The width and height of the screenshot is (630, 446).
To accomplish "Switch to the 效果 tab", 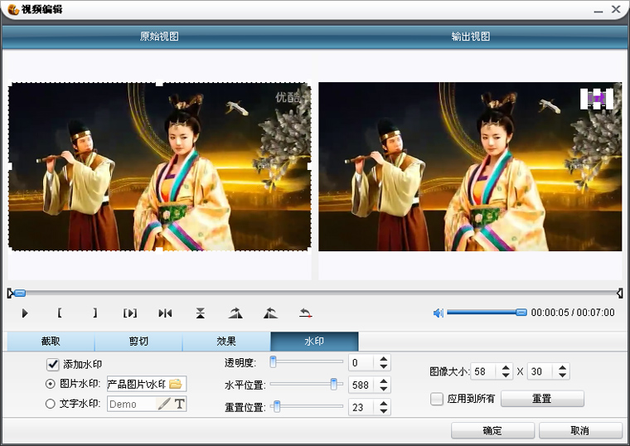I will (226, 342).
